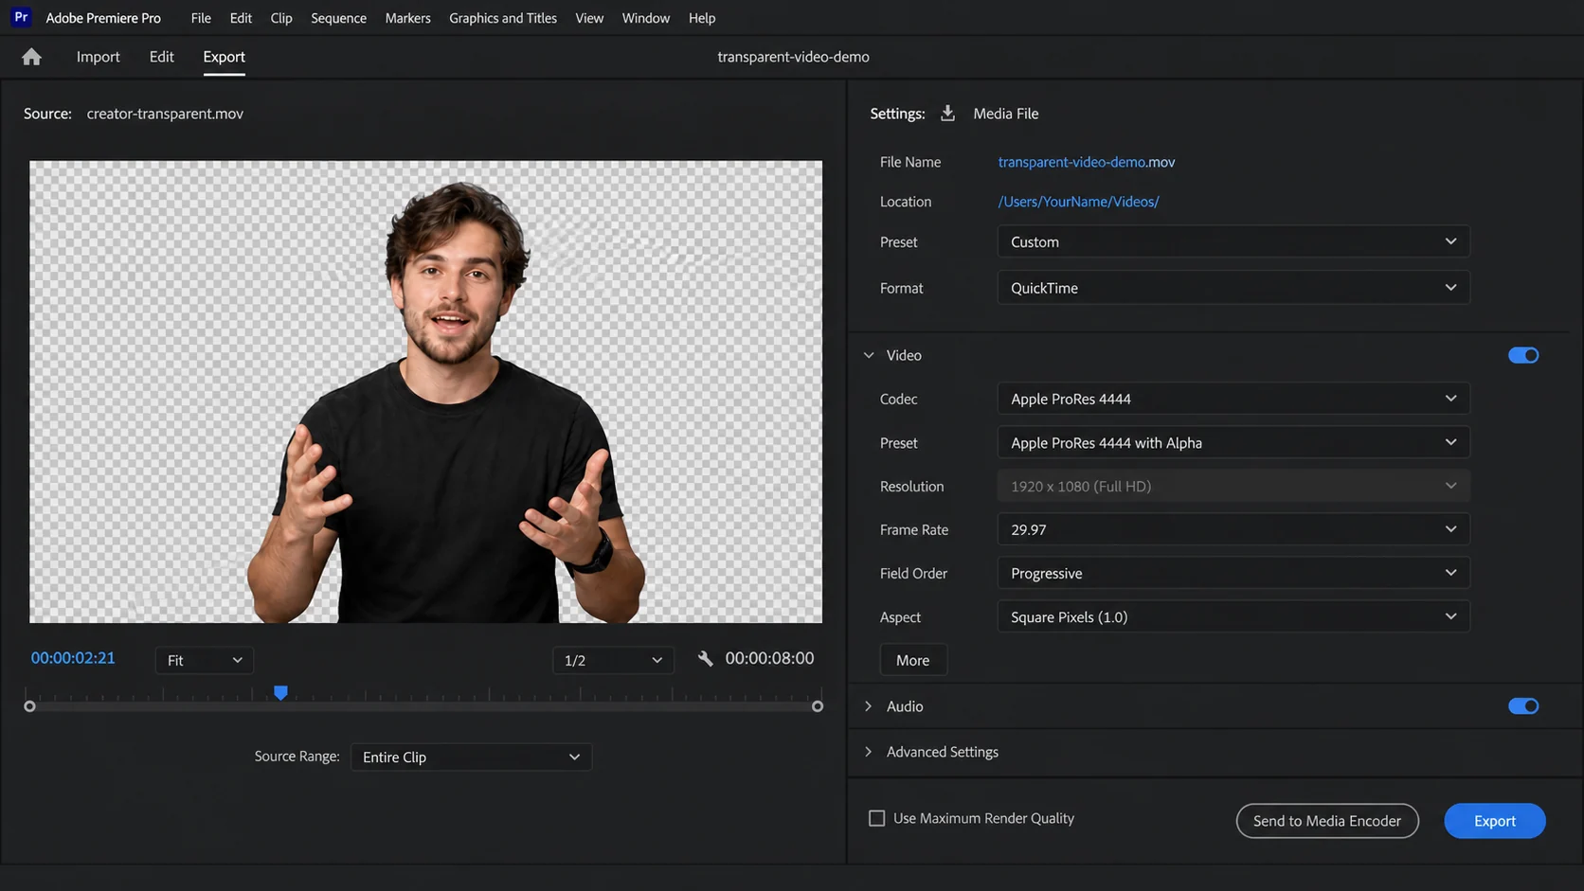The image size is (1584, 891).
Task: Click the timeline in-point circle handle
Action: 29,706
